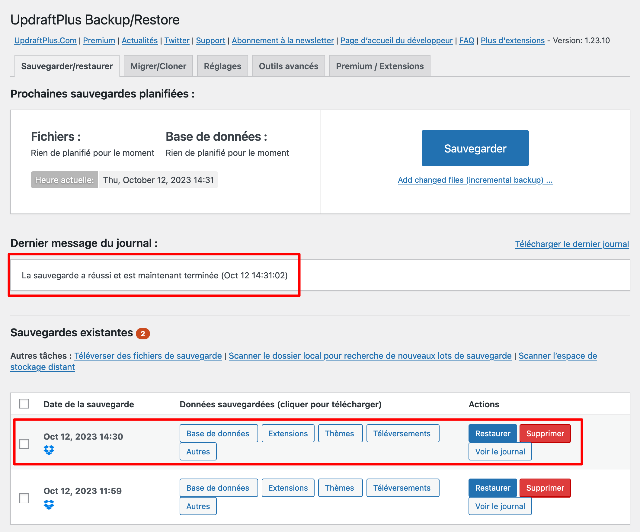Open Voir le journal for the latest backup
This screenshot has width=640, height=532.
(x=500, y=451)
